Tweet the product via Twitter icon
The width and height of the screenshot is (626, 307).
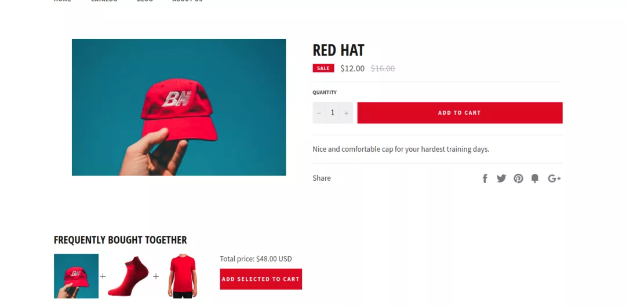click(x=501, y=178)
